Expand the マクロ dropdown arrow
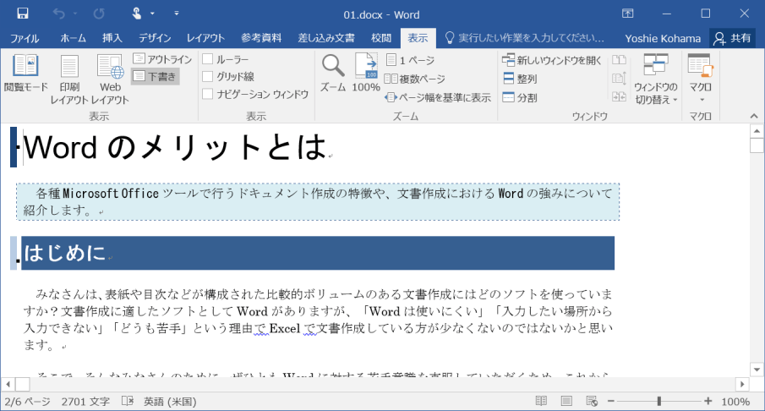 click(702, 100)
